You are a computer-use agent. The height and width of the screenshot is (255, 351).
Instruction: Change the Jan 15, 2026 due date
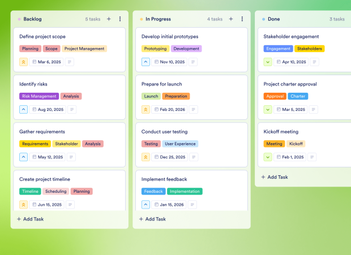[170, 205]
